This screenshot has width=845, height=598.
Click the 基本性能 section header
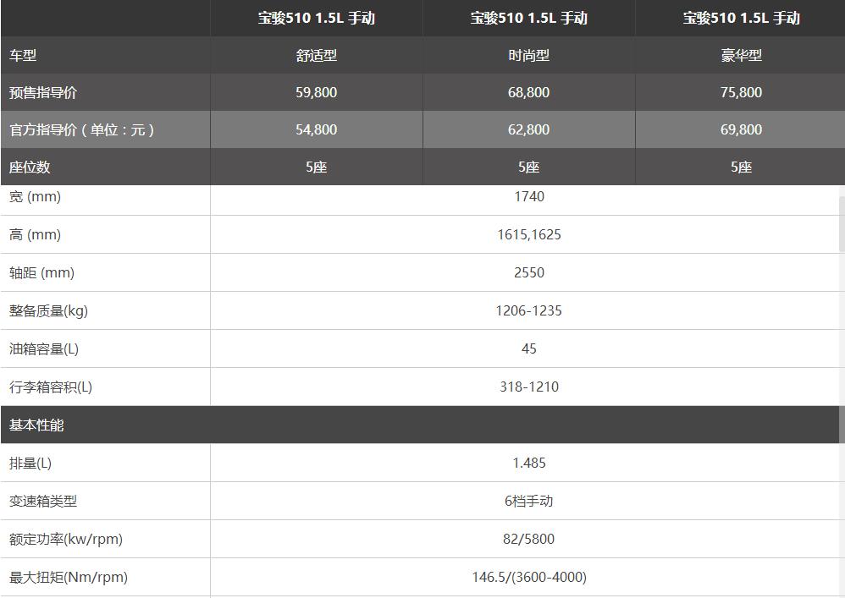click(x=36, y=425)
